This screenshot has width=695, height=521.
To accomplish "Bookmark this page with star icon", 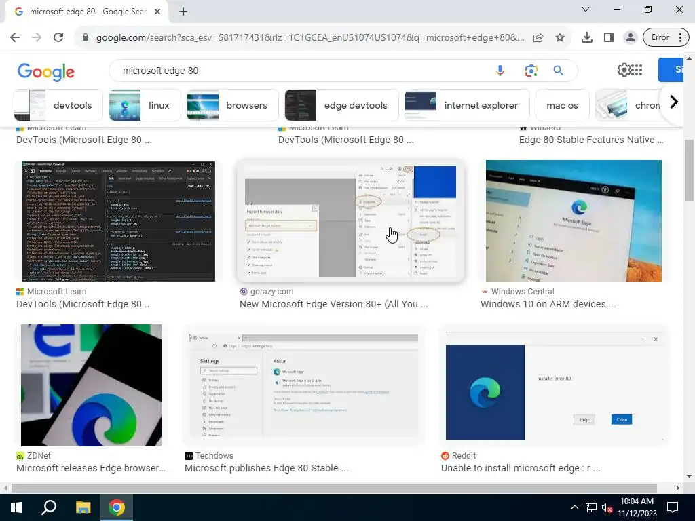I will tap(560, 38).
